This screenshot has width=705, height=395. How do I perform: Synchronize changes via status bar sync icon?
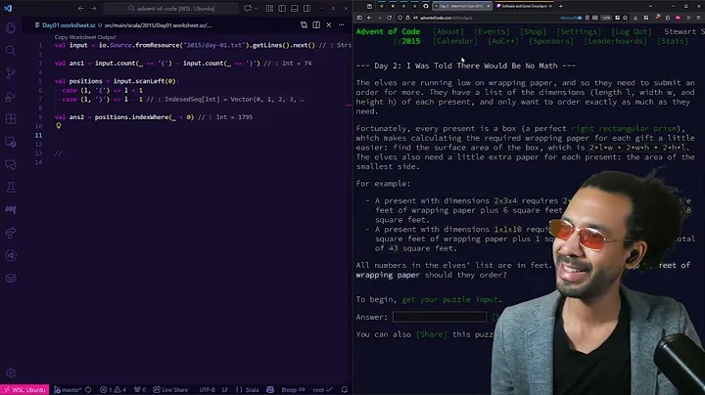pyautogui.click(x=88, y=389)
